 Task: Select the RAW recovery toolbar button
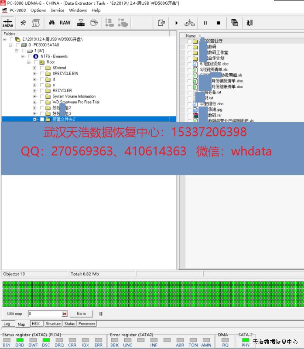[x=65, y=23]
